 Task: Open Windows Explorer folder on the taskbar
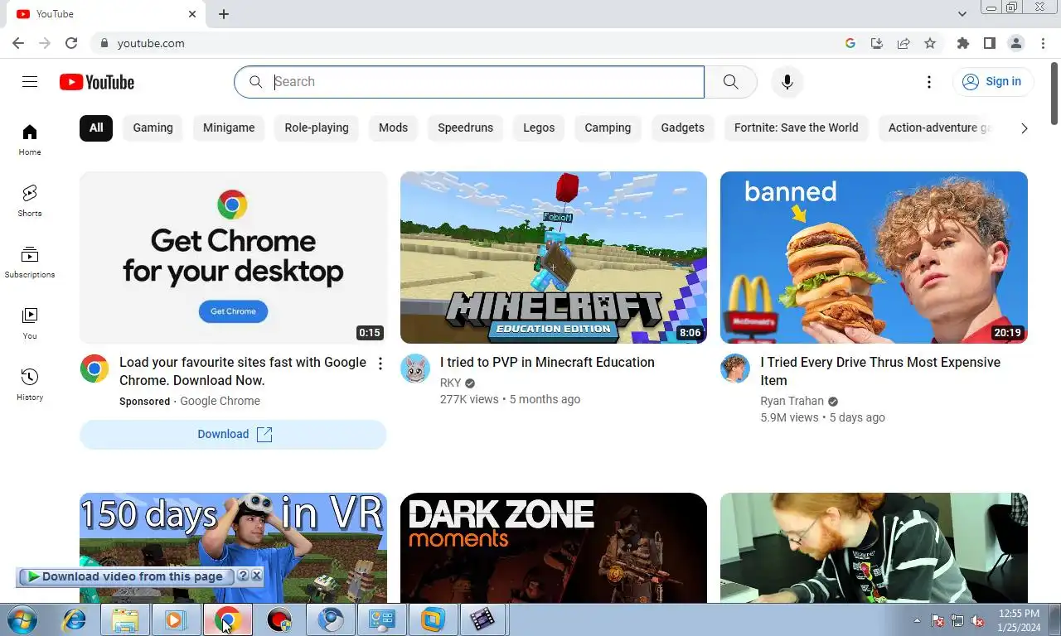coord(125,619)
